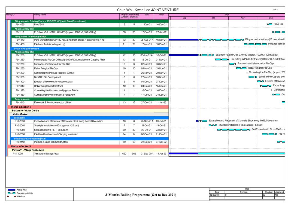Click the Chun Wo - Kwan Lee JOINT VENTURE title

click(x=148, y=10)
